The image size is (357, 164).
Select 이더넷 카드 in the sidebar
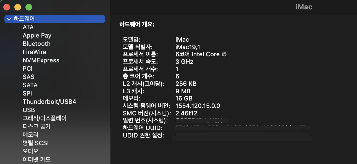(x=36, y=159)
